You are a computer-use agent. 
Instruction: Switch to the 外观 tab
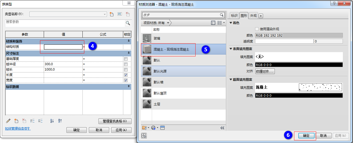point(253,16)
